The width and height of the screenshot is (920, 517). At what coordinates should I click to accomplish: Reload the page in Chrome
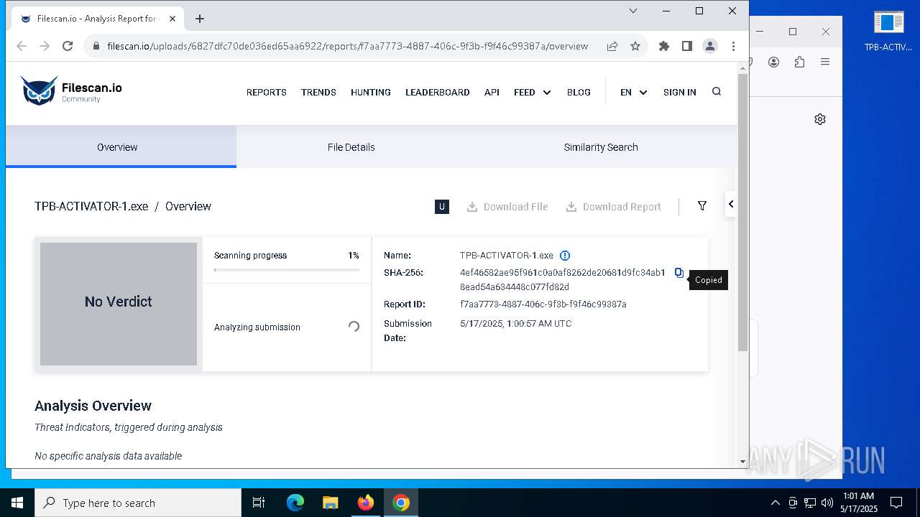click(x=68, y=46)
